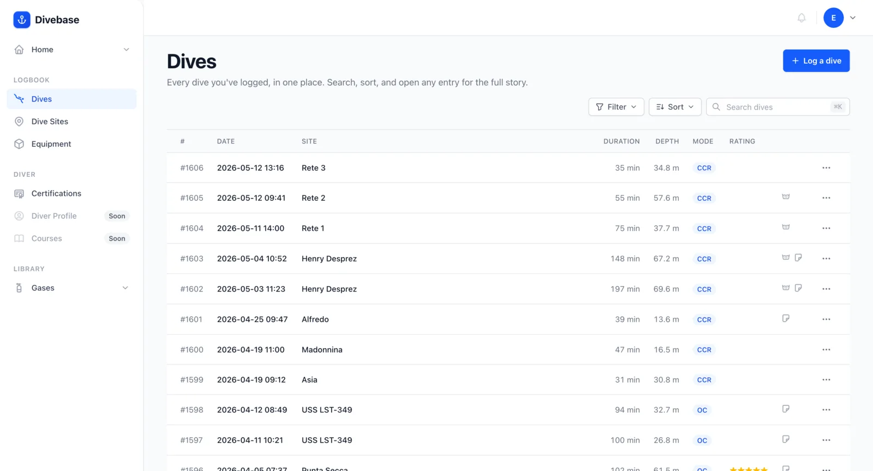This screenshot has height=471, width=873.
Task: Expand the Home section chevron
Action: click(126, 50)
